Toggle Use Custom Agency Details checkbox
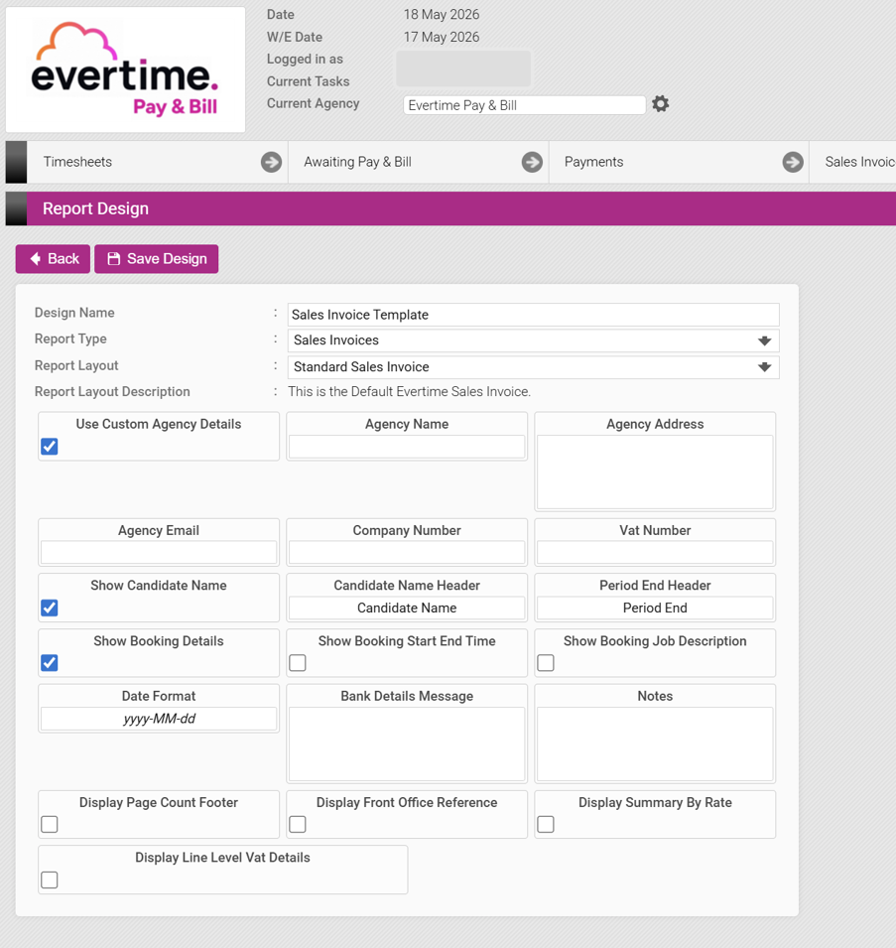 (50, 447)
